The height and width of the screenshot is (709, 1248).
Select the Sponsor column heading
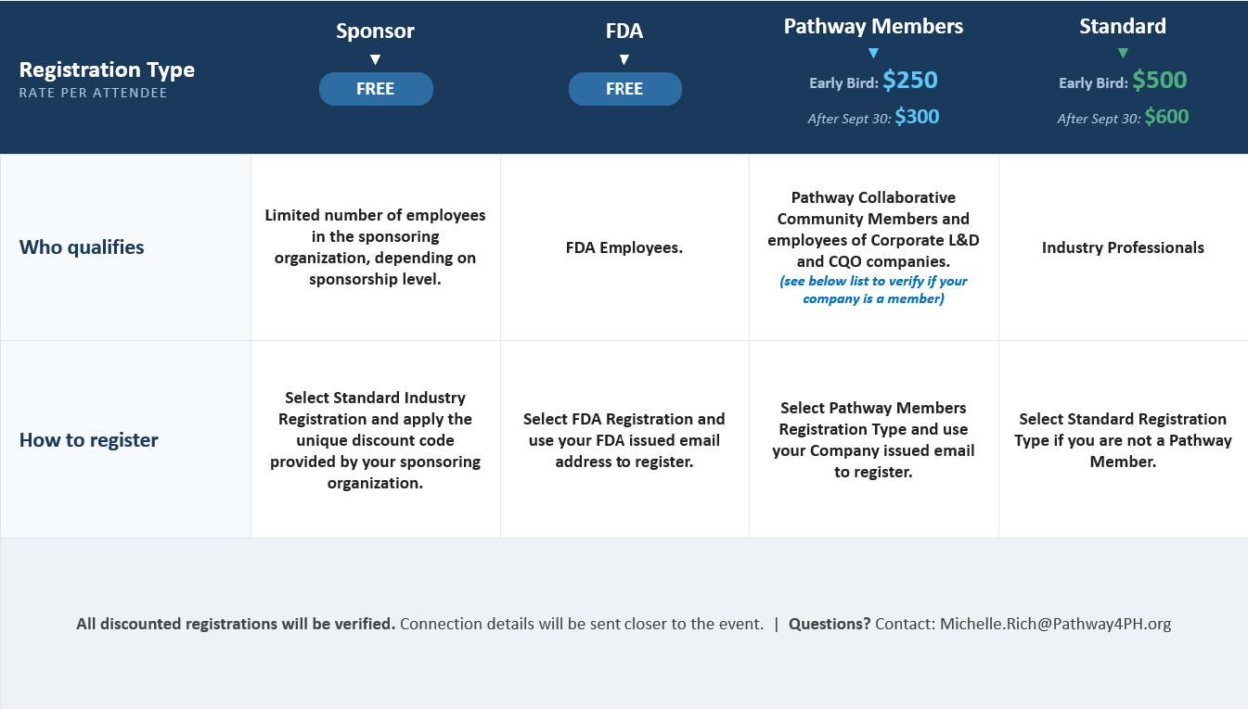point(375,31)
